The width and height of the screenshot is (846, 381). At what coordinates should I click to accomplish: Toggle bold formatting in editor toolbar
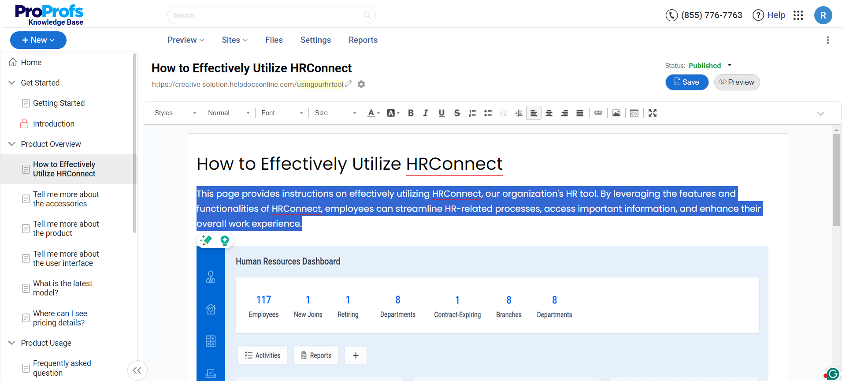point(411,113)
